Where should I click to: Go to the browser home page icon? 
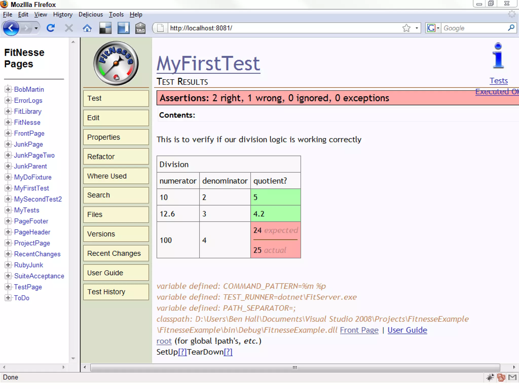[x=87, y=28]
